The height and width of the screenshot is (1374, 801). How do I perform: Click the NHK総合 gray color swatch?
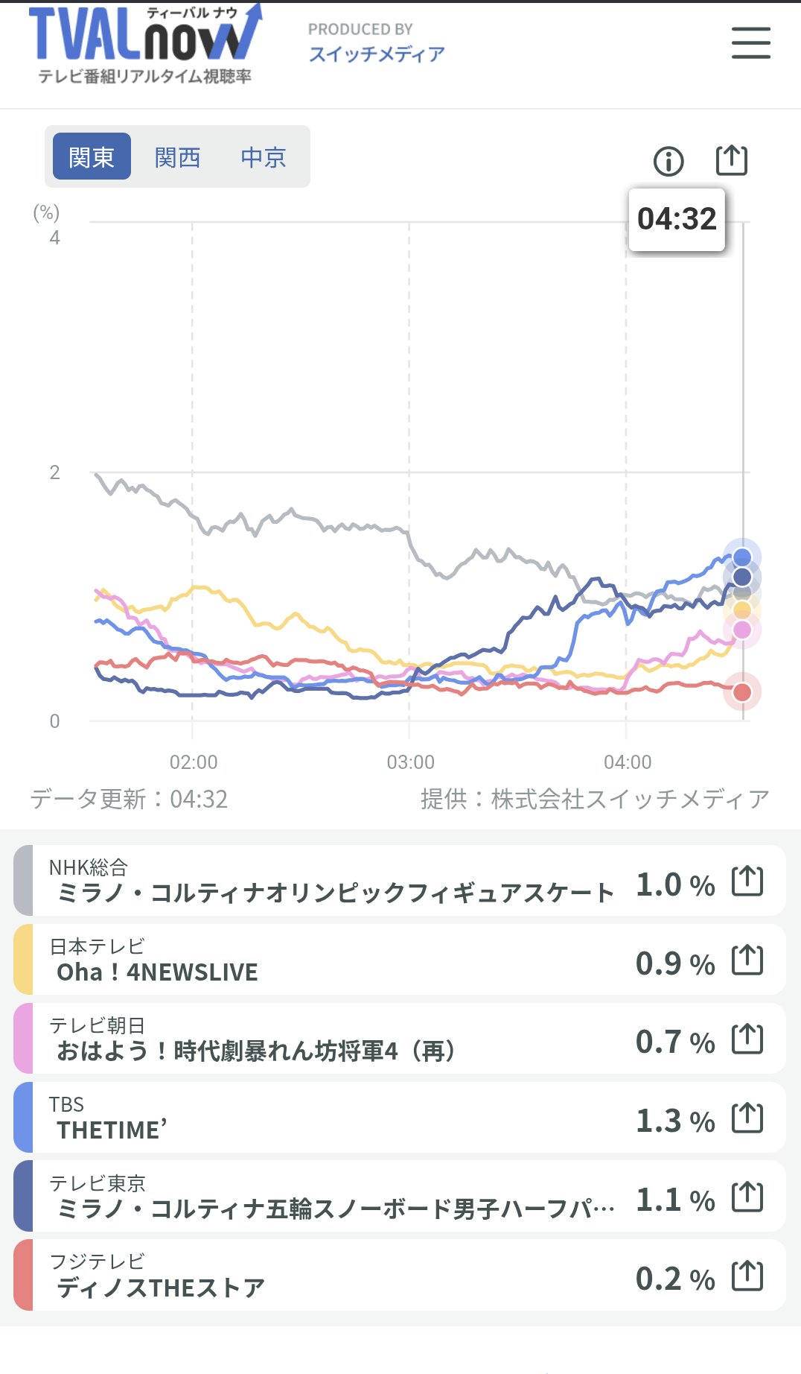[24, 880]
